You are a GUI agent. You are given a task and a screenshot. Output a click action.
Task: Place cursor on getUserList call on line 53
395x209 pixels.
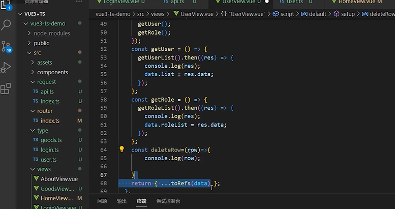point(156,58)
